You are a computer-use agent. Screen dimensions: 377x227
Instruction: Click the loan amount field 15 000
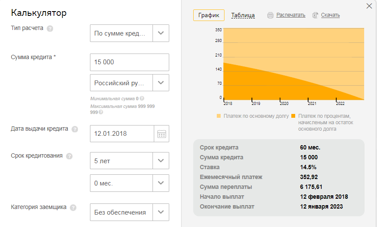click(129, 62)
